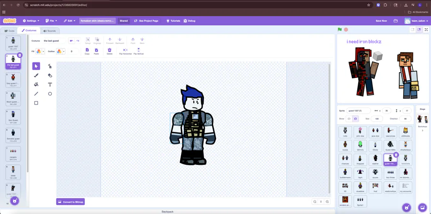Delete the selected guest 1337 sprite
Image resolution: width=431 pixels, height=214 pixels.
click(x=396, y=155)
